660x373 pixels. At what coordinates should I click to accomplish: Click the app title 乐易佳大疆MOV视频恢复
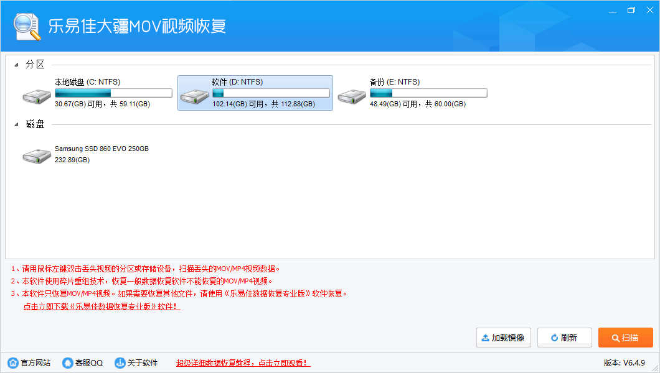[137, 26]
